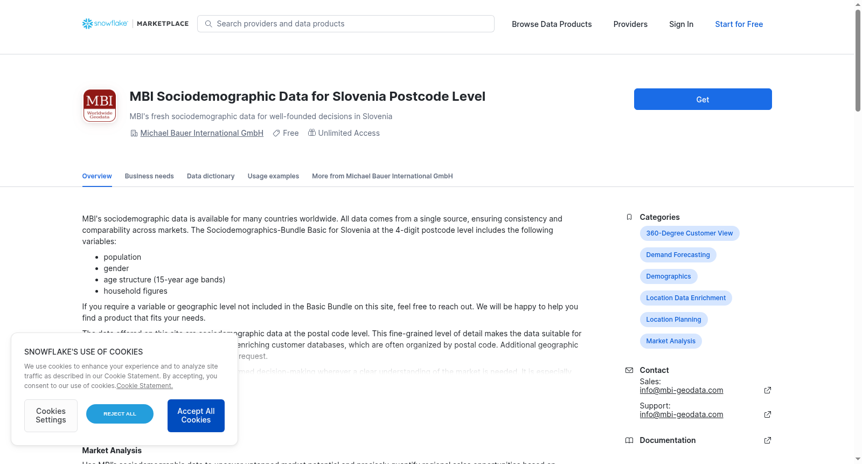The image size is (862, 464).
Task: Select the Overview tab
Action: tap(97, 176)
